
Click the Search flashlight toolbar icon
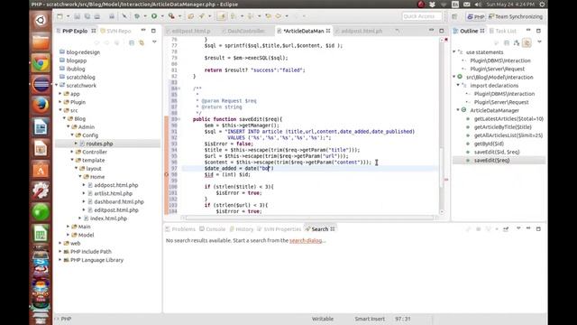click(202, 16)
